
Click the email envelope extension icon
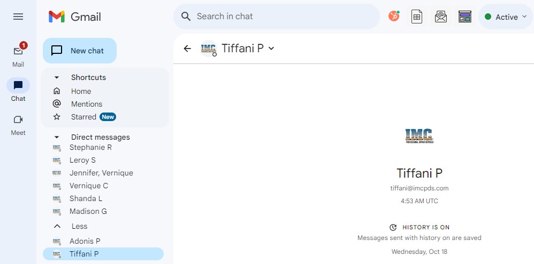pyautogui.click(x=441, y=17)
